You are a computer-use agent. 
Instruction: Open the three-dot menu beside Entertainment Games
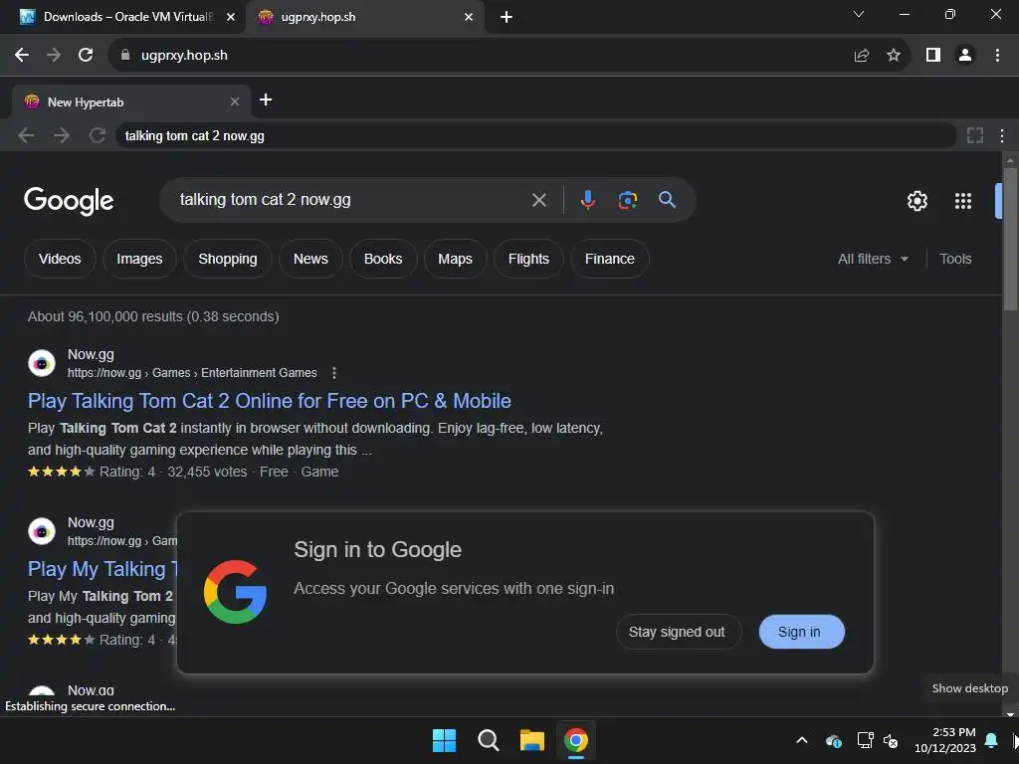(x=334, y=373)
